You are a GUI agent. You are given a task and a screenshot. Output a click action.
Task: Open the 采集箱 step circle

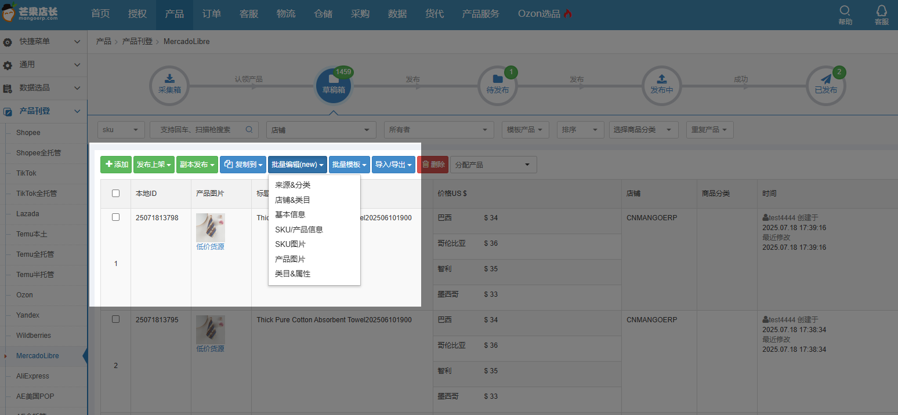tap(169, 85)
